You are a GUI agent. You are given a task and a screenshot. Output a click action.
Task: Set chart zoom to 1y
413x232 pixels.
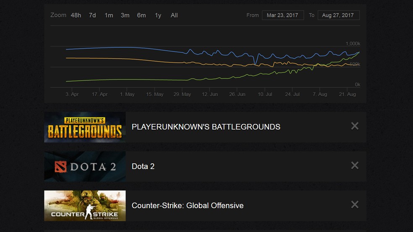point(158,15)
